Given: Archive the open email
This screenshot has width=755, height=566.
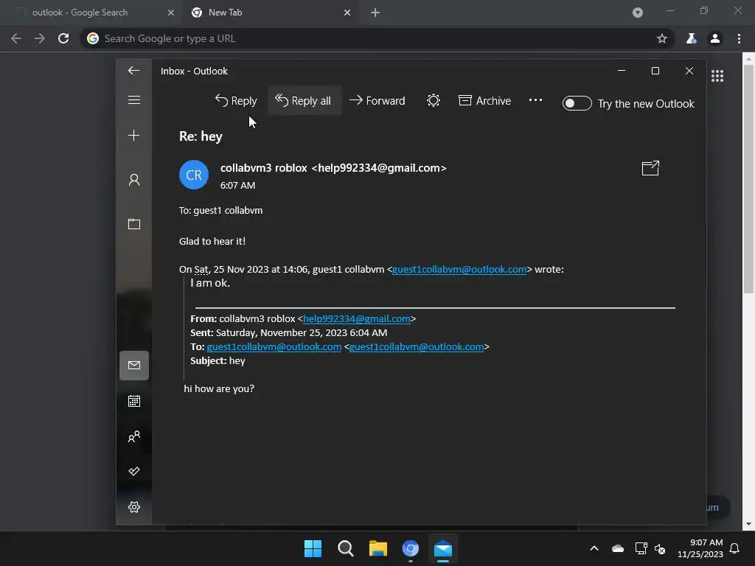Looking at the screenshot, I should click(x=484, y=100).
